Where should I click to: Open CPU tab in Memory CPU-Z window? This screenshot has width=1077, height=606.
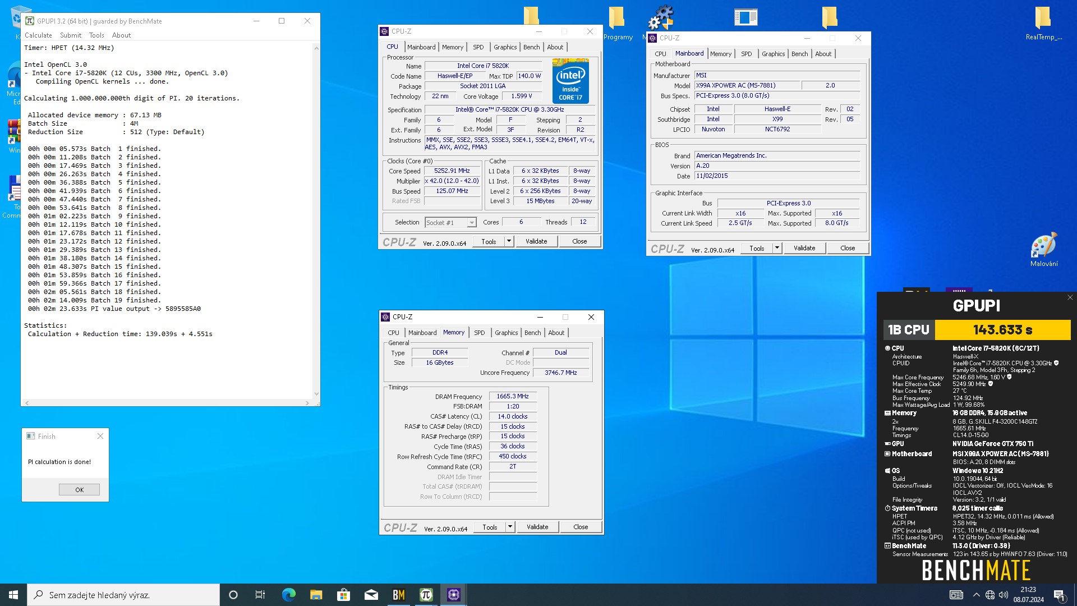click(x=394, y=333)
